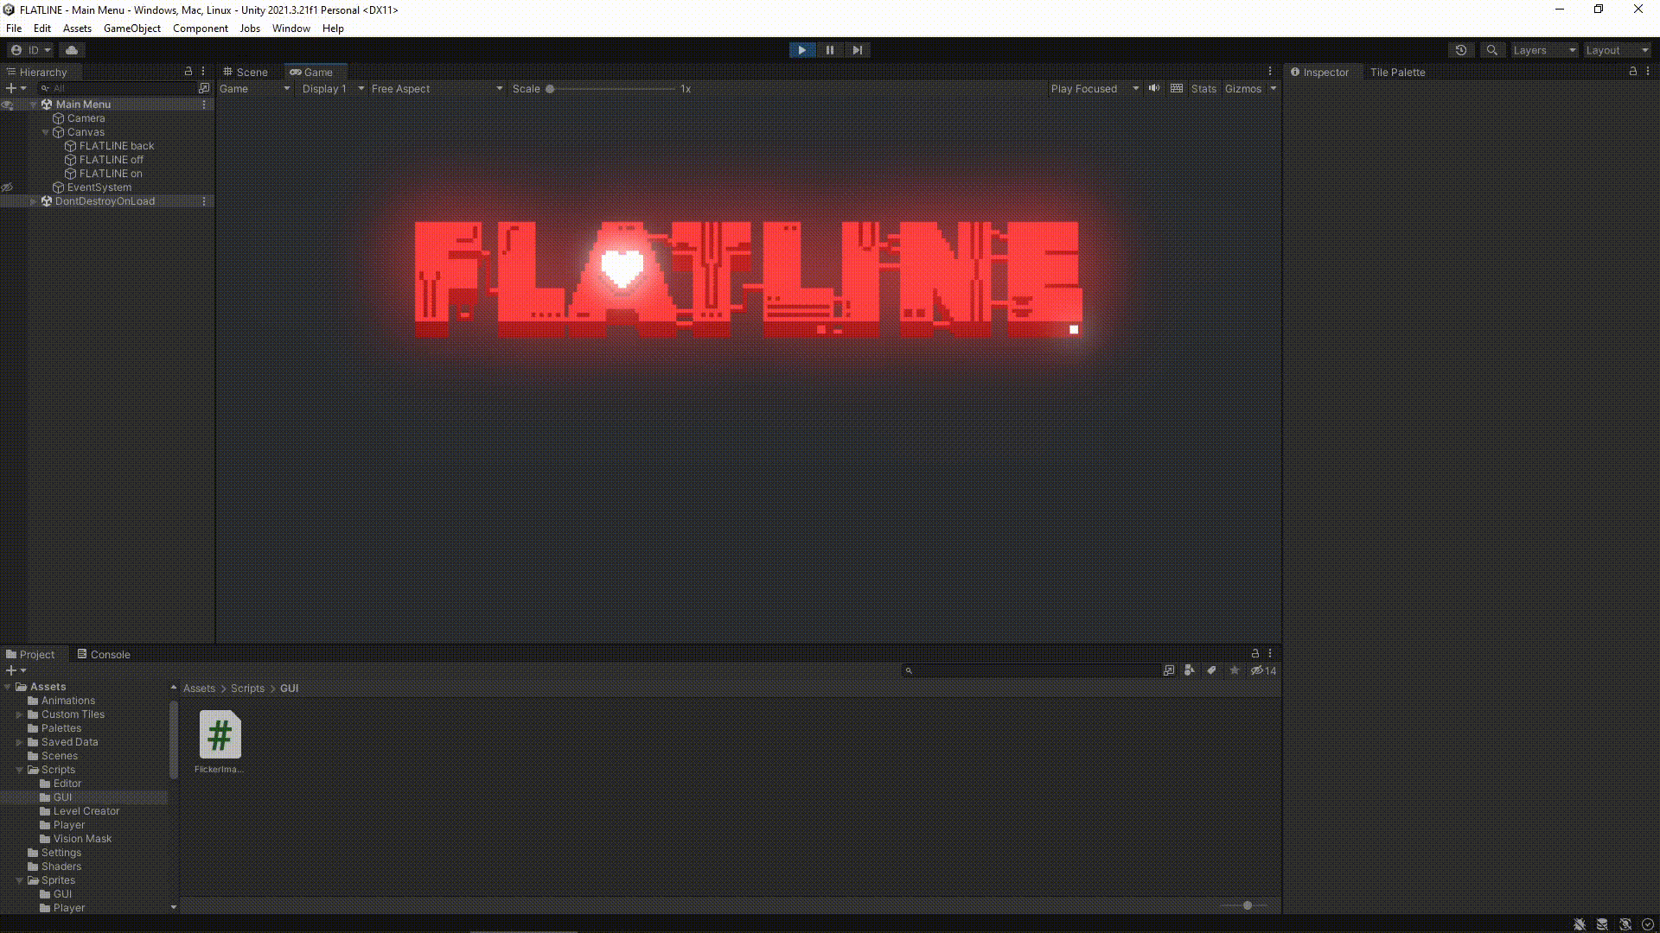Open the Layers dropdown

point(1542,49)
